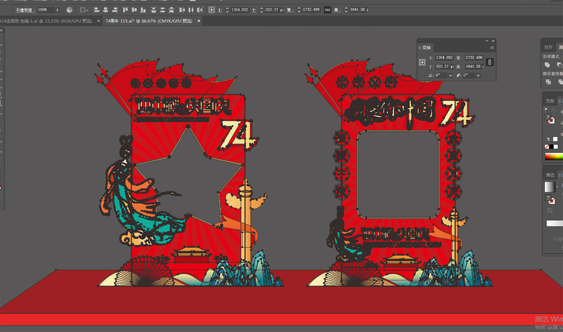The width and height of the screenshot is (563, 332).
Task: Click the height stepper in control bar
Action: (346, 10)
